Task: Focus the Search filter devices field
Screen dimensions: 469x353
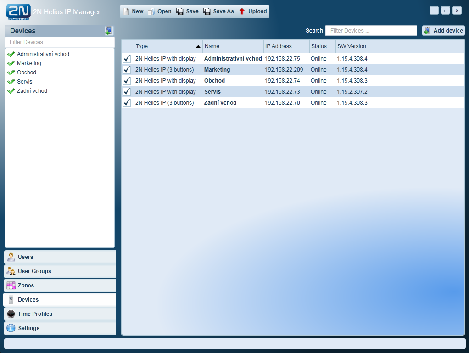Action: coord(371,30)
